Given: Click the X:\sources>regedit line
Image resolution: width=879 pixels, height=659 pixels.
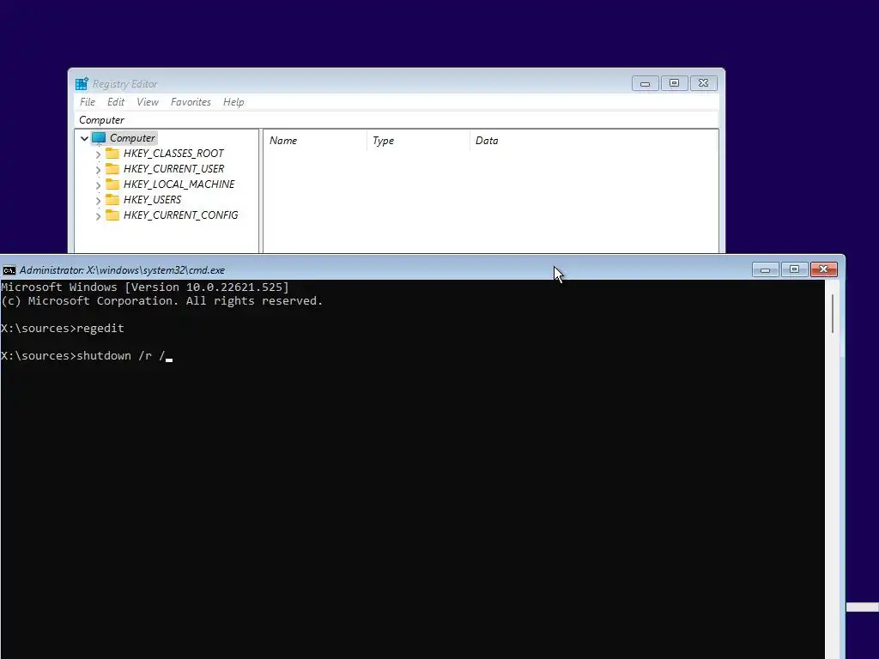Looking at the screenshot, I should [63, 329].
